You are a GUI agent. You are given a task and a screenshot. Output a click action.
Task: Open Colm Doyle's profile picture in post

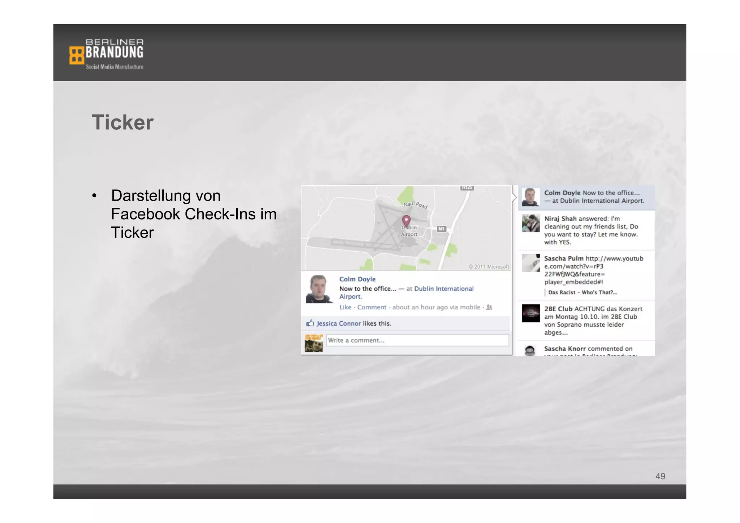[319, 289]
